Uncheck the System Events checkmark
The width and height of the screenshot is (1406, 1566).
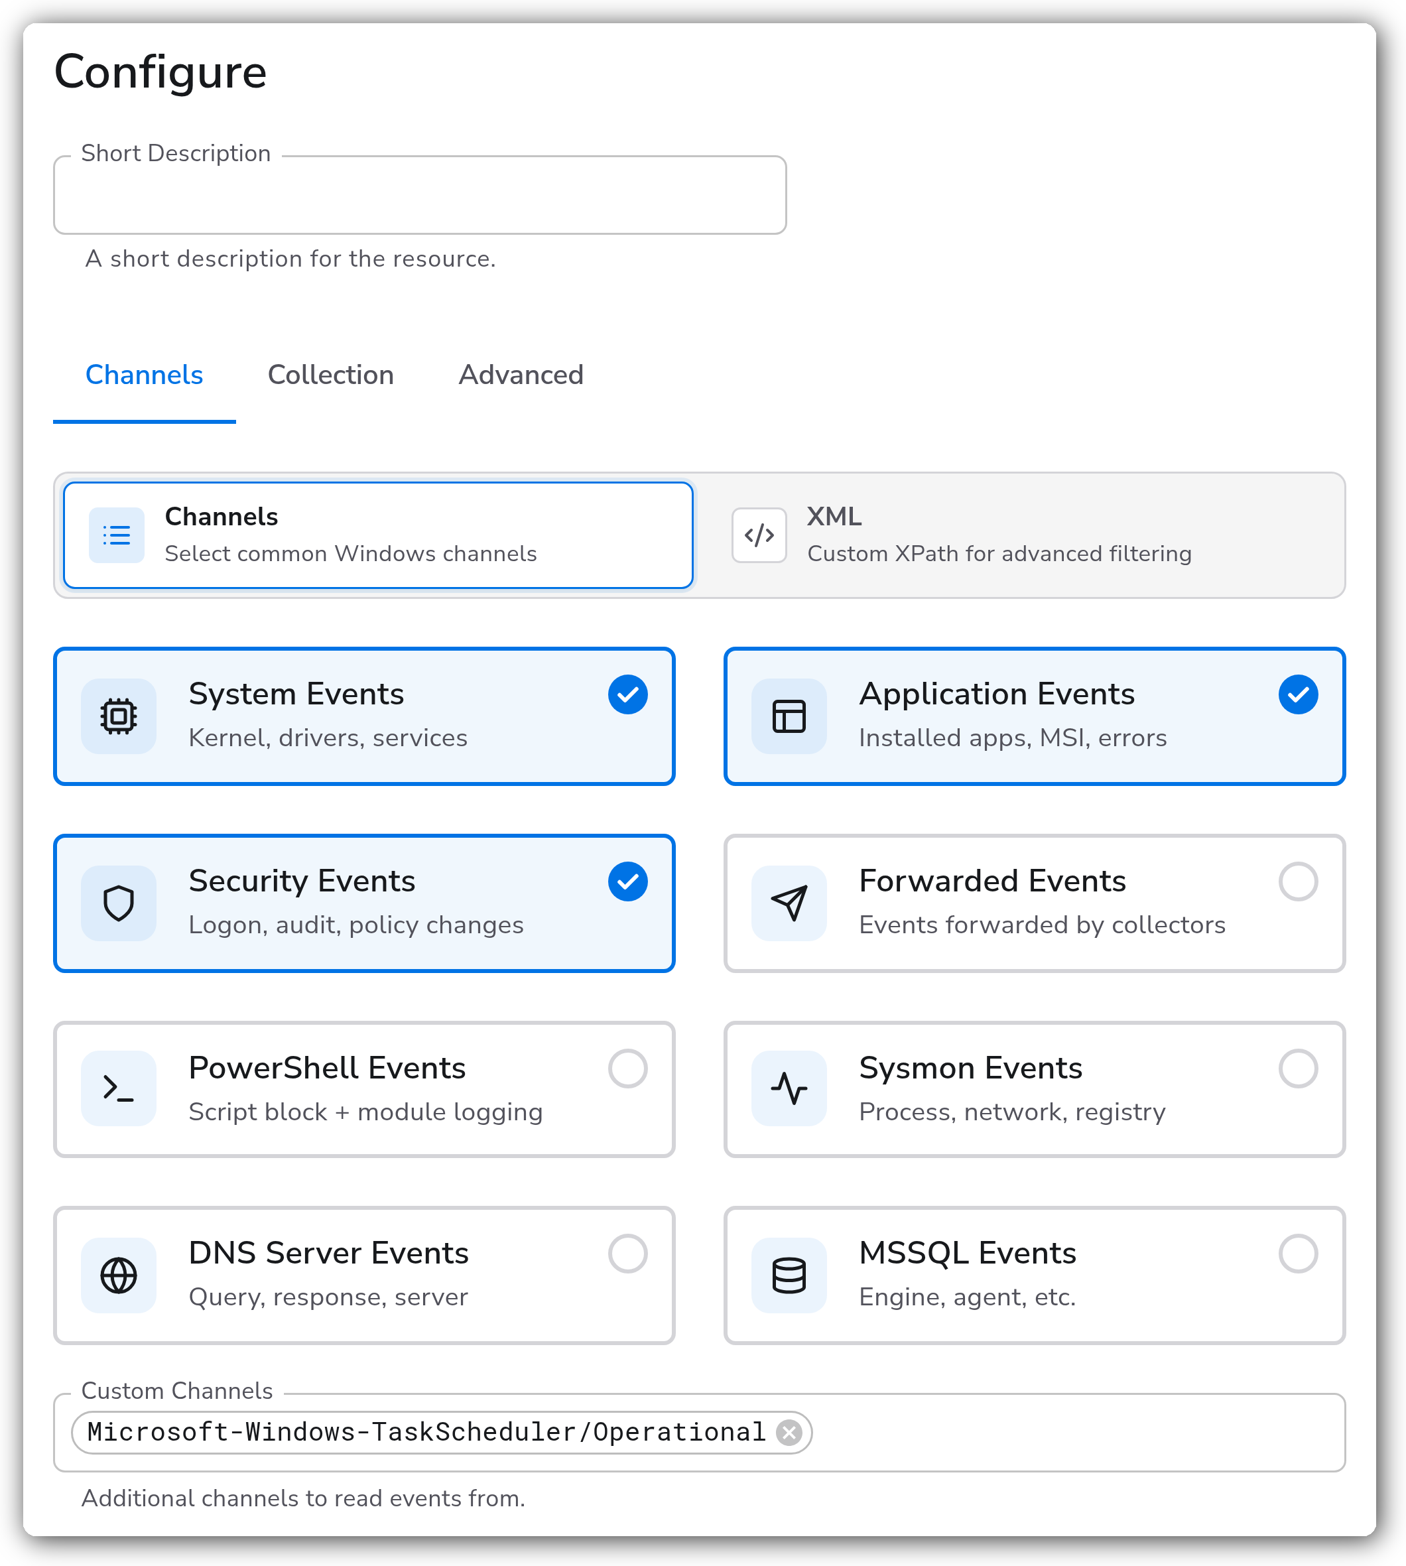(627, 694)
